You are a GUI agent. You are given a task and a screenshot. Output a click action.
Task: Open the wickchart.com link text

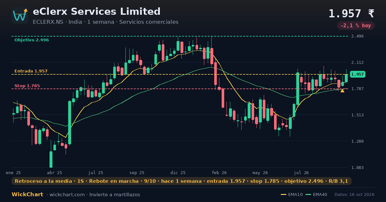click(x=68, y=195)
